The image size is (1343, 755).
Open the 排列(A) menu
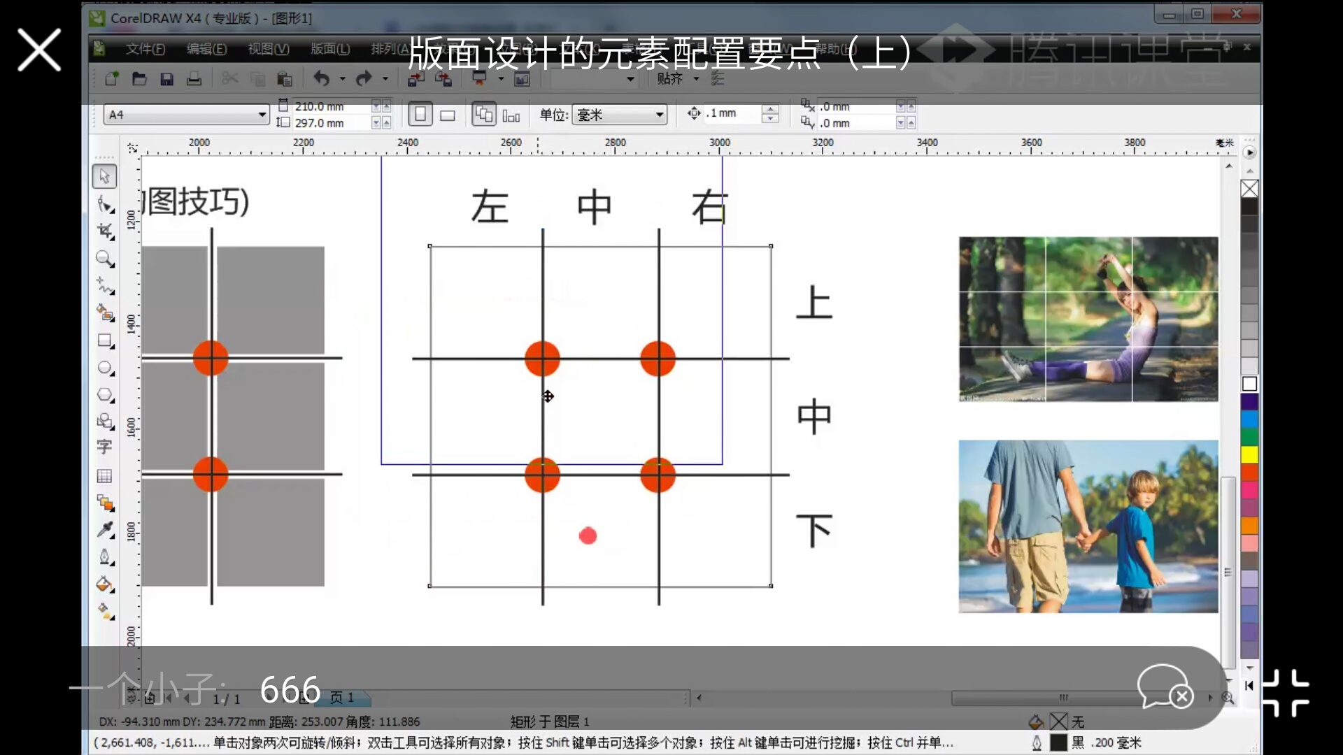click(x=390, y=49)
